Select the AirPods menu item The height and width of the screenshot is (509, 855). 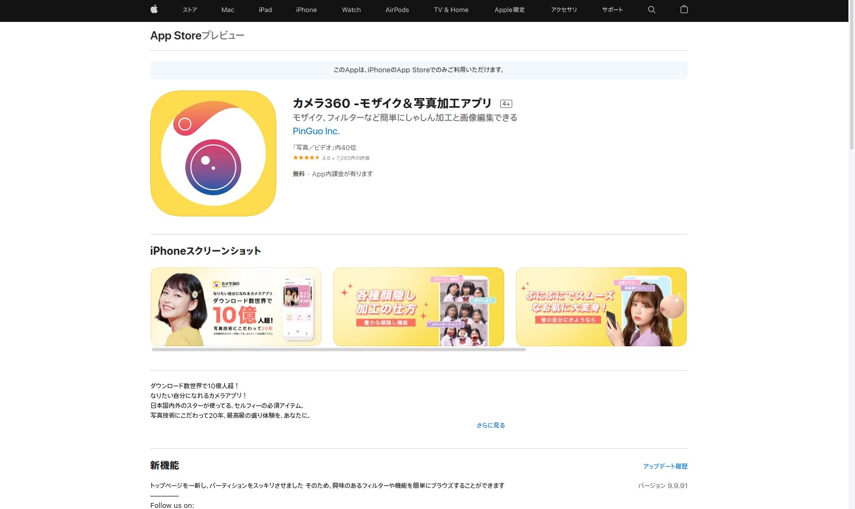[x=397, y=10]
